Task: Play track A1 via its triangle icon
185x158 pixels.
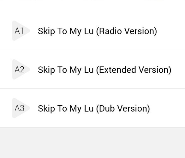Action: tap(21, 31)
